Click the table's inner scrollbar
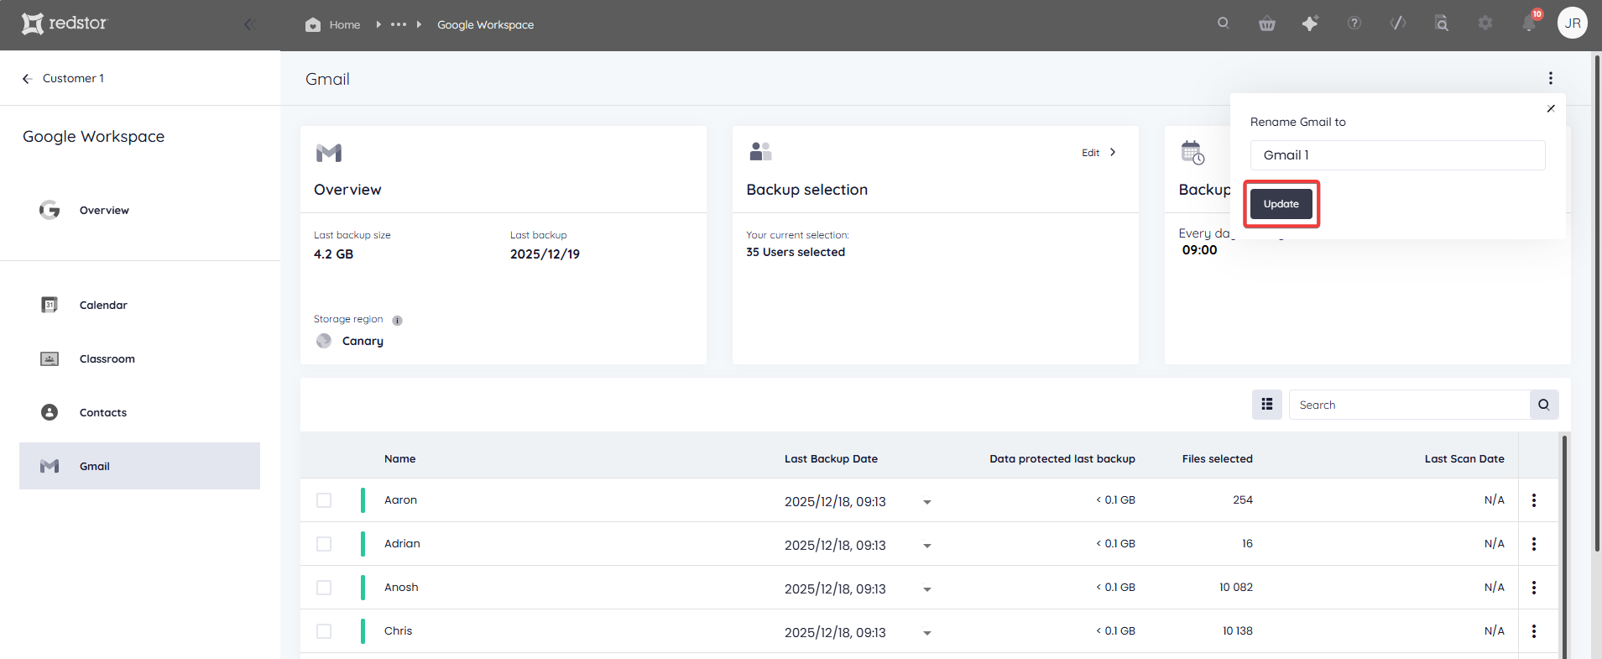The width and height of the screenshot is (1602, 659). pyautogui.click(x=1564, y=546)
